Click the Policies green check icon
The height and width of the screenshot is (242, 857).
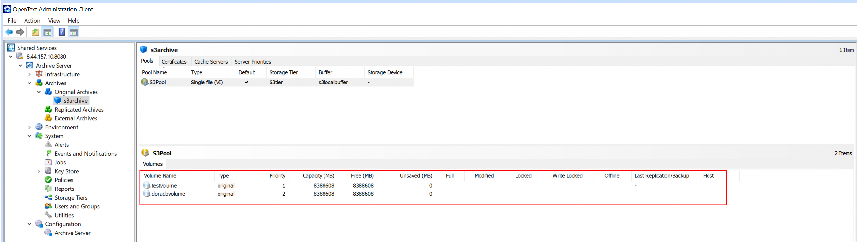pyautogui.click(x=48, y=180)
